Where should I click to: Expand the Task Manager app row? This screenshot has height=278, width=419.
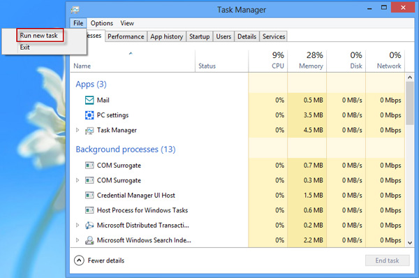78,130
